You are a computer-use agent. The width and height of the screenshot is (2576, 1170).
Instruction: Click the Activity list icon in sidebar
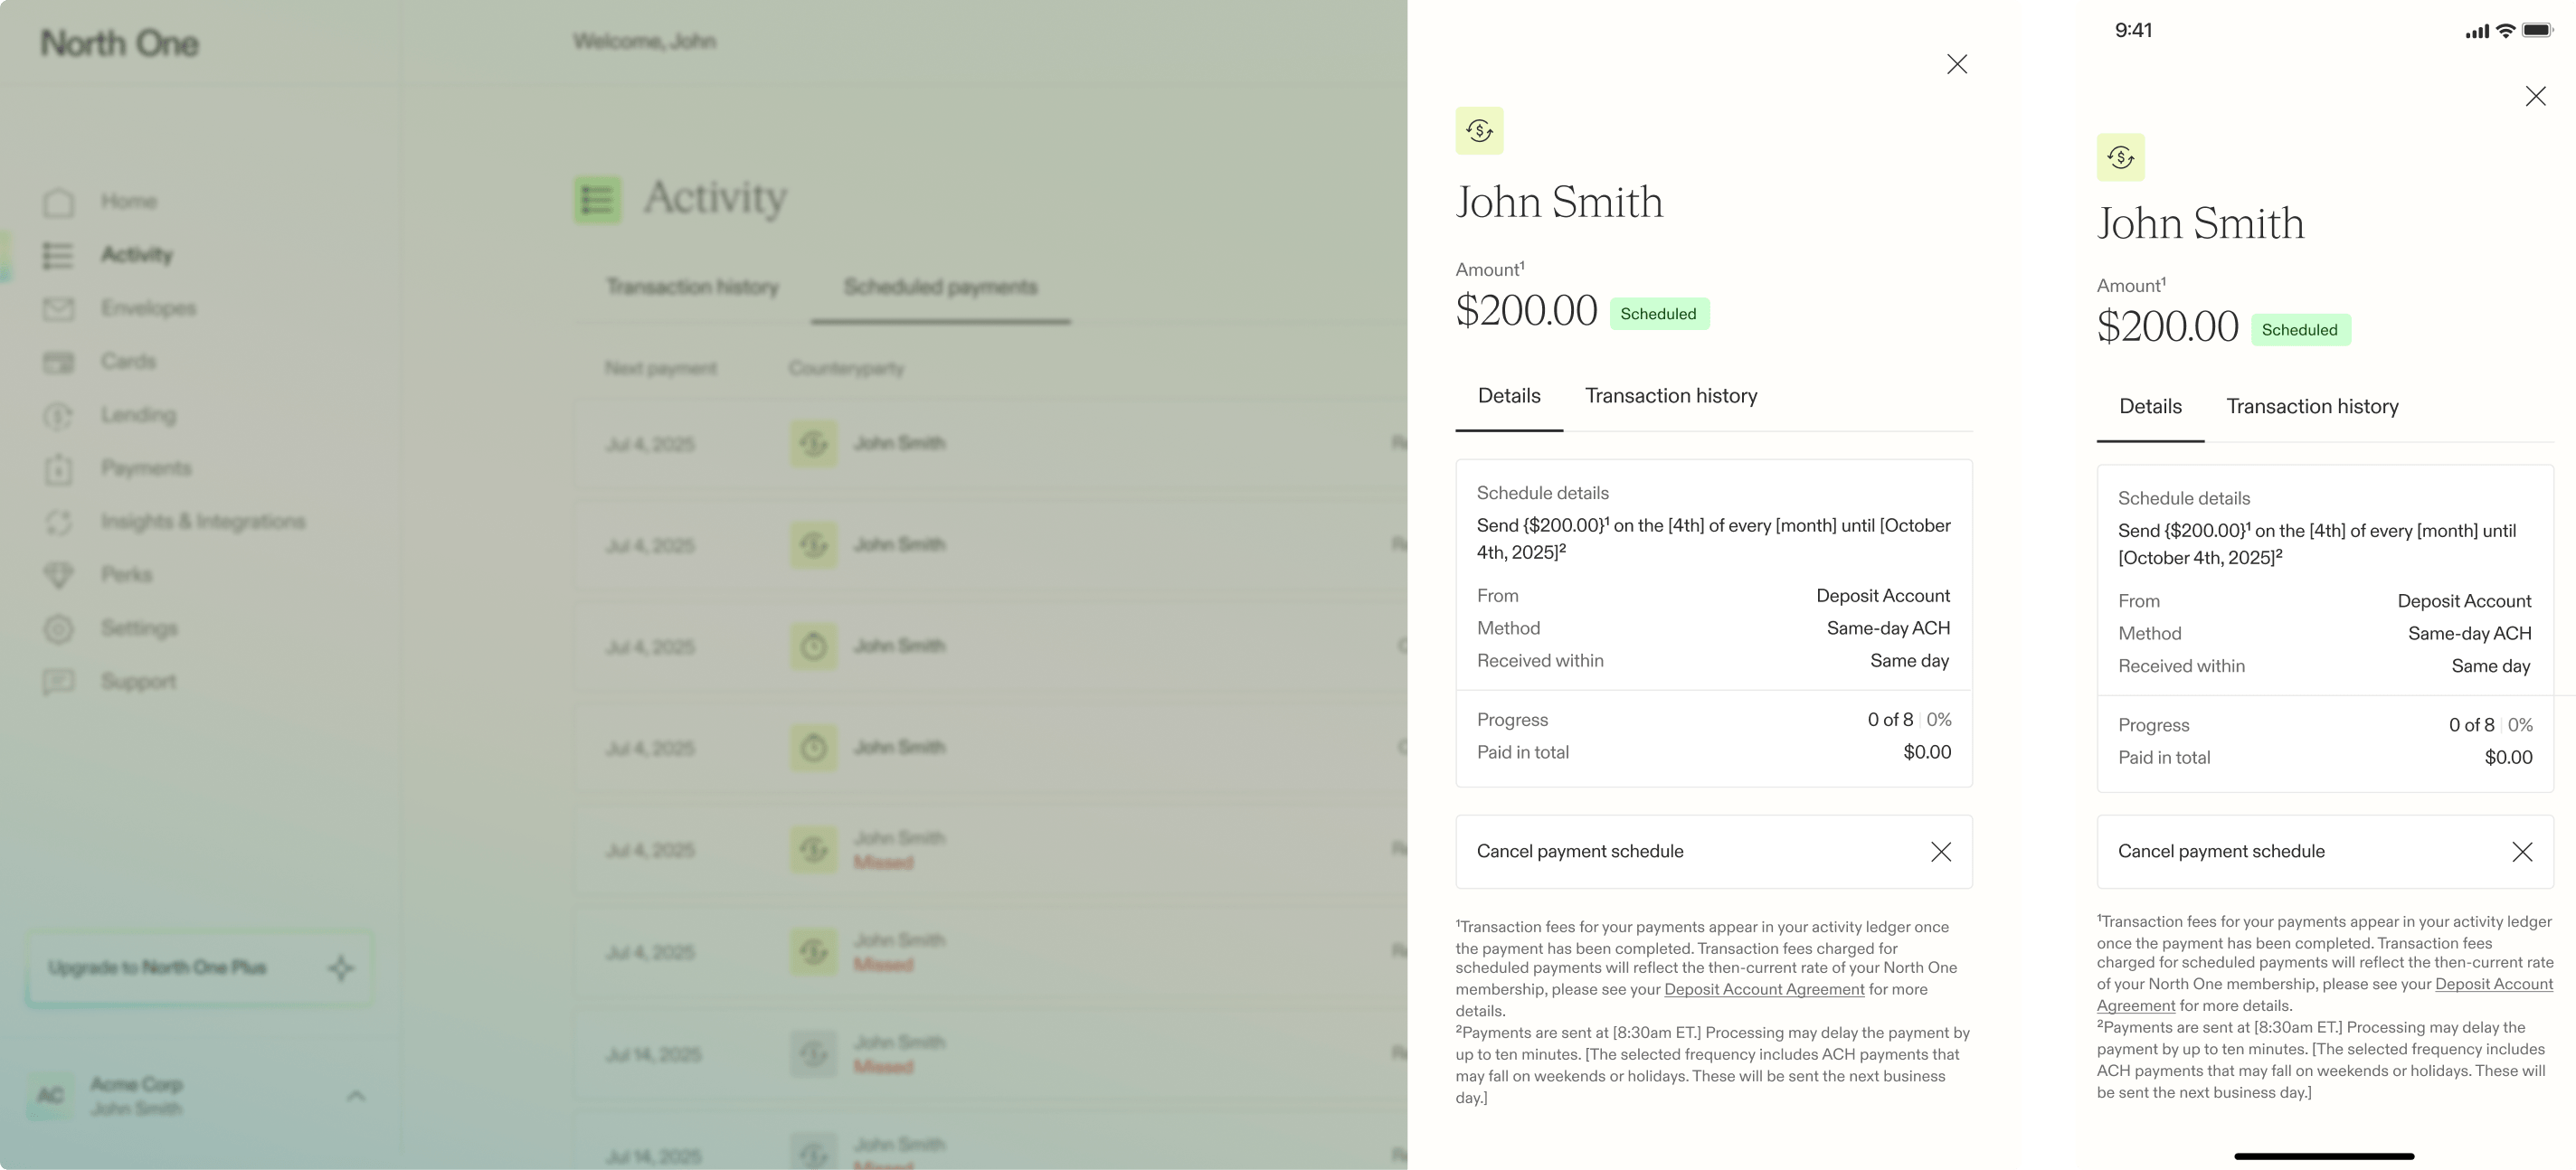(58, 255)
